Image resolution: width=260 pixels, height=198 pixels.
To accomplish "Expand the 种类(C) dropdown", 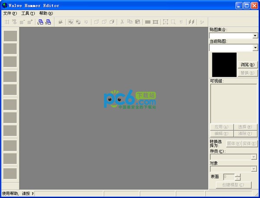I will [x=253, y=157].
